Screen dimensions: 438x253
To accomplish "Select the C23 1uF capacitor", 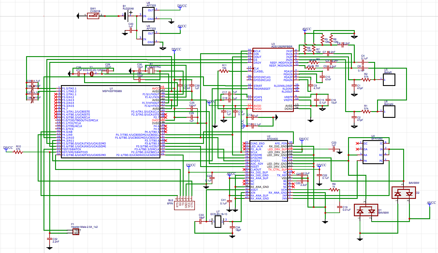I will coord(334,149).
